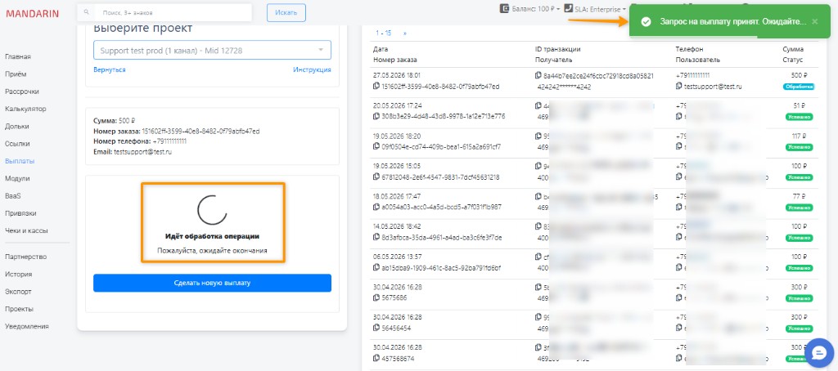The height and width of the screenshot is (371, 838).
Task: Click the Искать button
Action: 286,13
